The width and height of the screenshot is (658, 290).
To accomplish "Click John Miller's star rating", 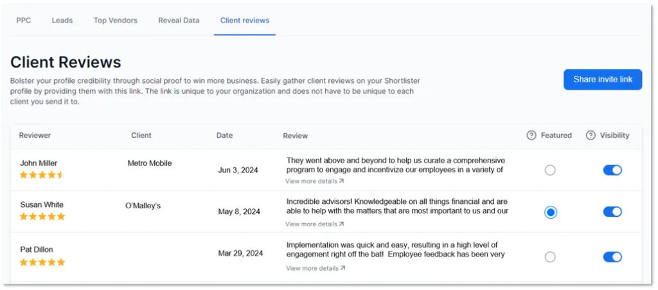I will tap(42, 175).
